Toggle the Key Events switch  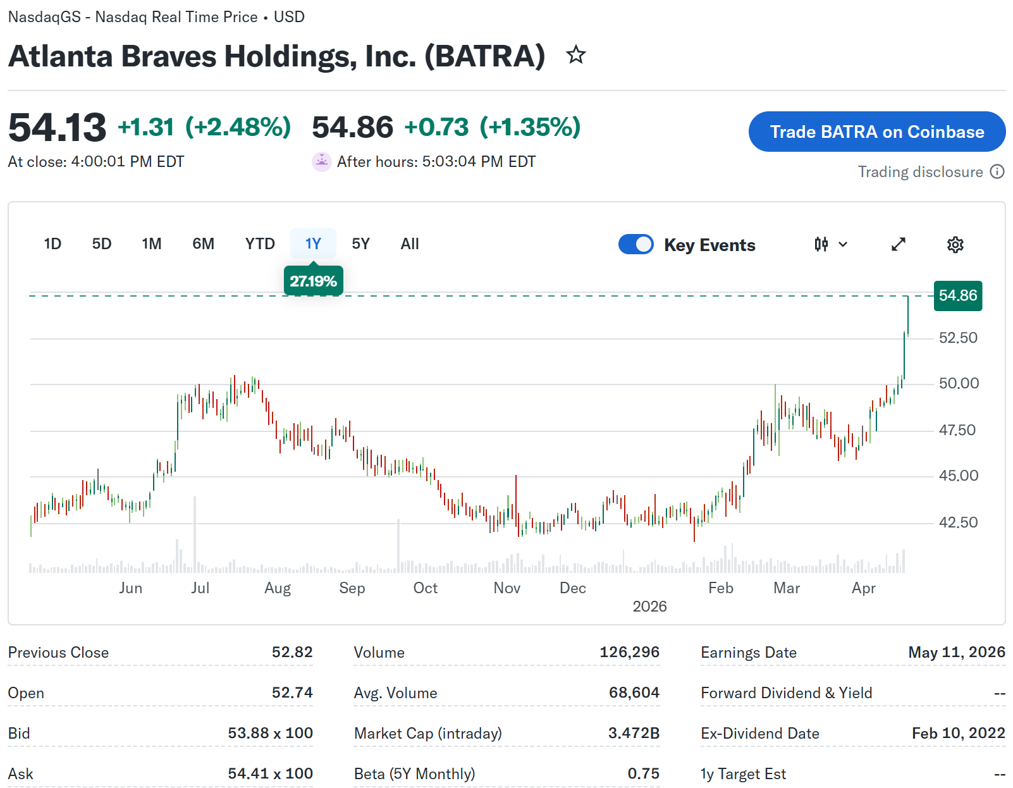pyautogui.click(x=636, y=244)
